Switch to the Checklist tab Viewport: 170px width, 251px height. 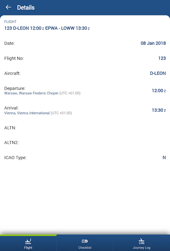pos(85,248)
